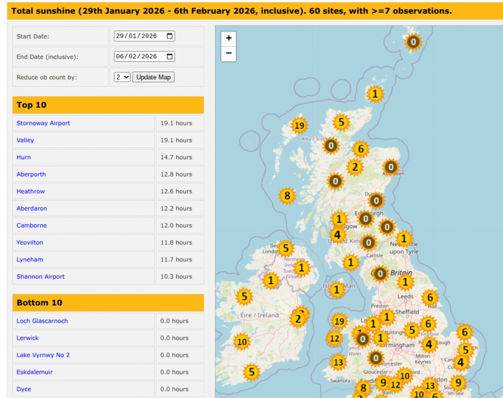Click the map zoom out minus button
Screen dimensions: 503x398
click(229, 53)
